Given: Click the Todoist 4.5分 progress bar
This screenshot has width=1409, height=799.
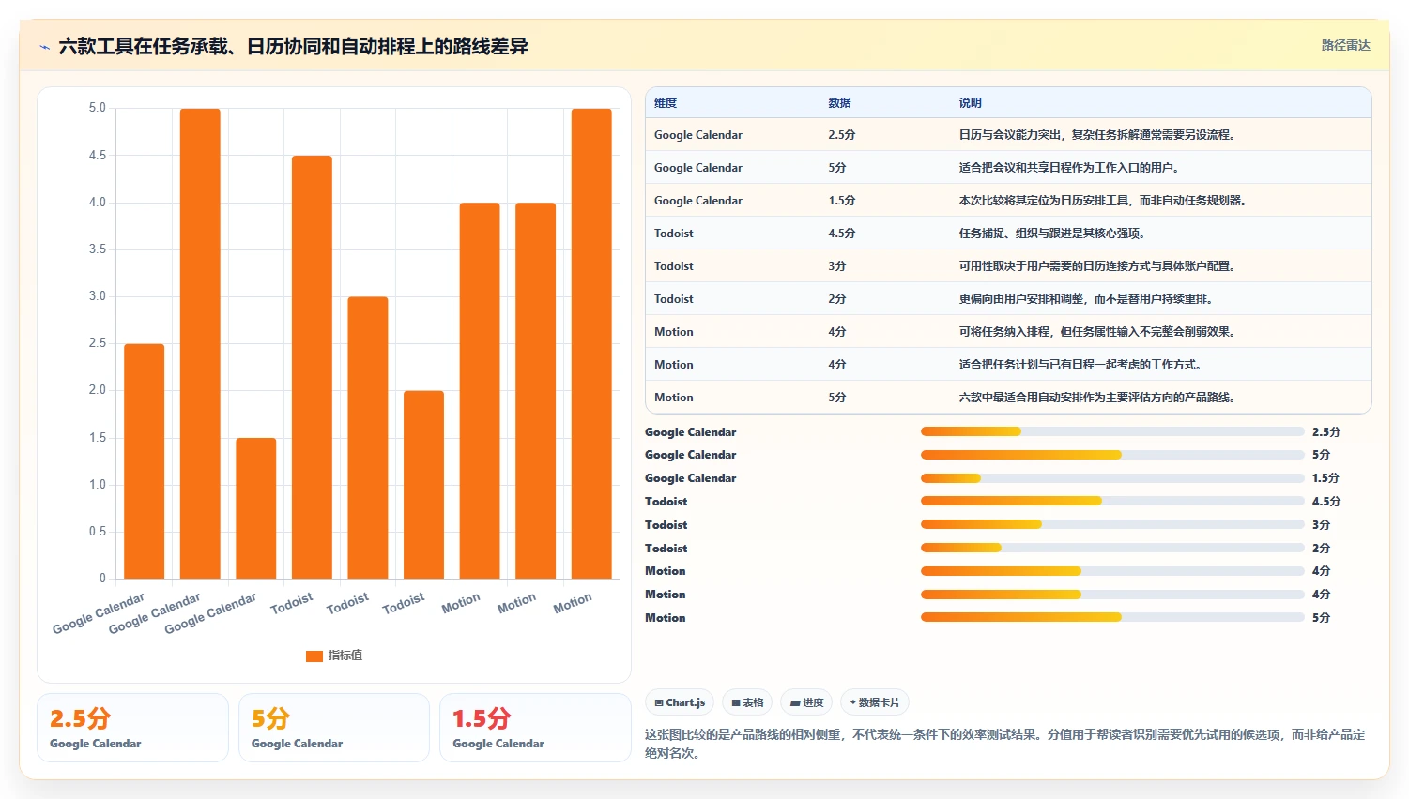Looking at the screenshot, I should tap(1112, 501).
